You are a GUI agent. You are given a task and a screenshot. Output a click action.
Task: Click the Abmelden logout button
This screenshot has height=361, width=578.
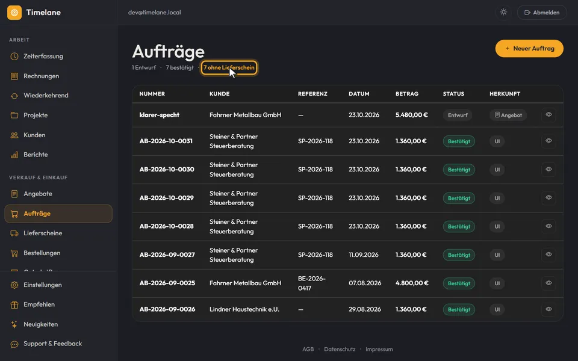click(x=542, y=13)
